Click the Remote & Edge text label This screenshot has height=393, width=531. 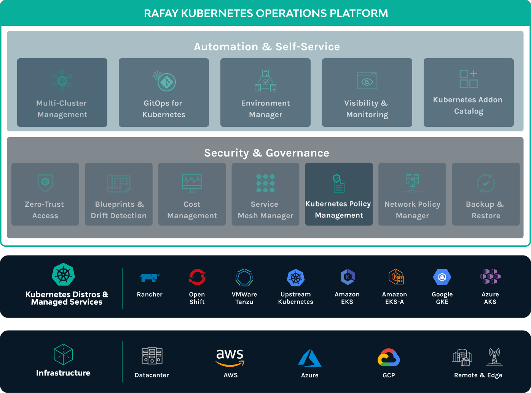pos(478,375)
